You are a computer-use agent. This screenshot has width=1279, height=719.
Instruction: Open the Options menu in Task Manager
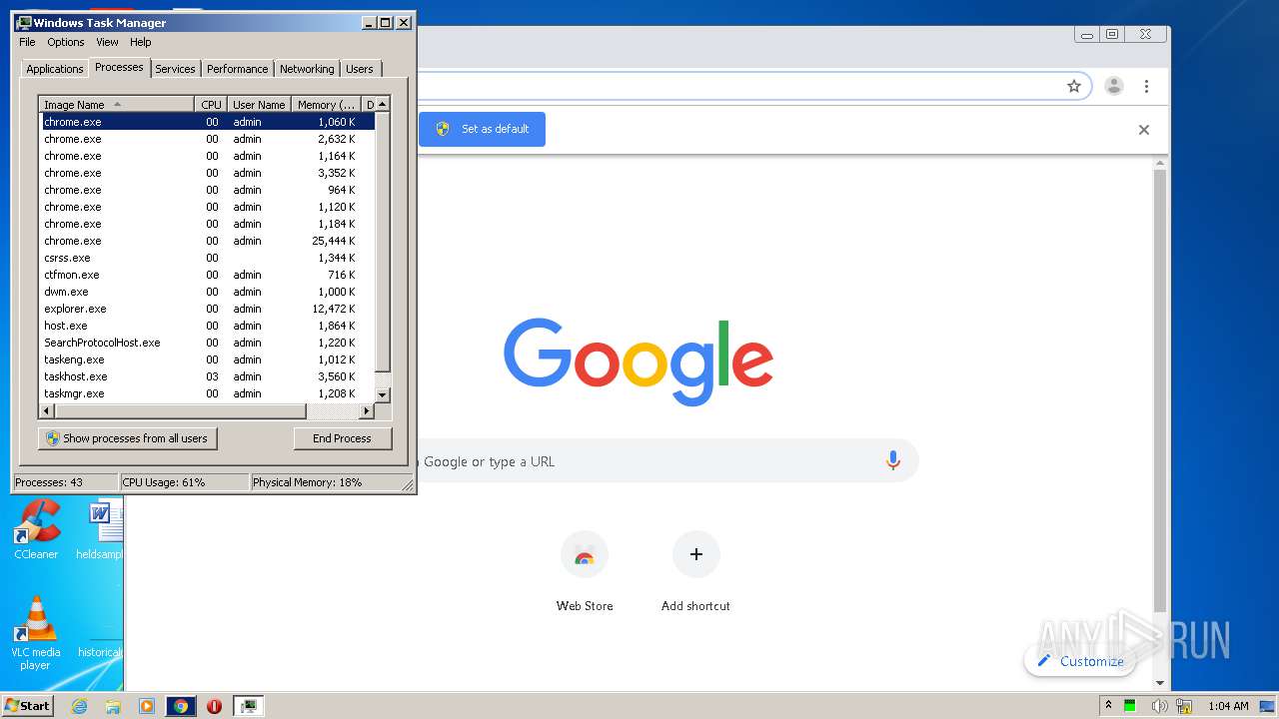click(x=66, y=42)
